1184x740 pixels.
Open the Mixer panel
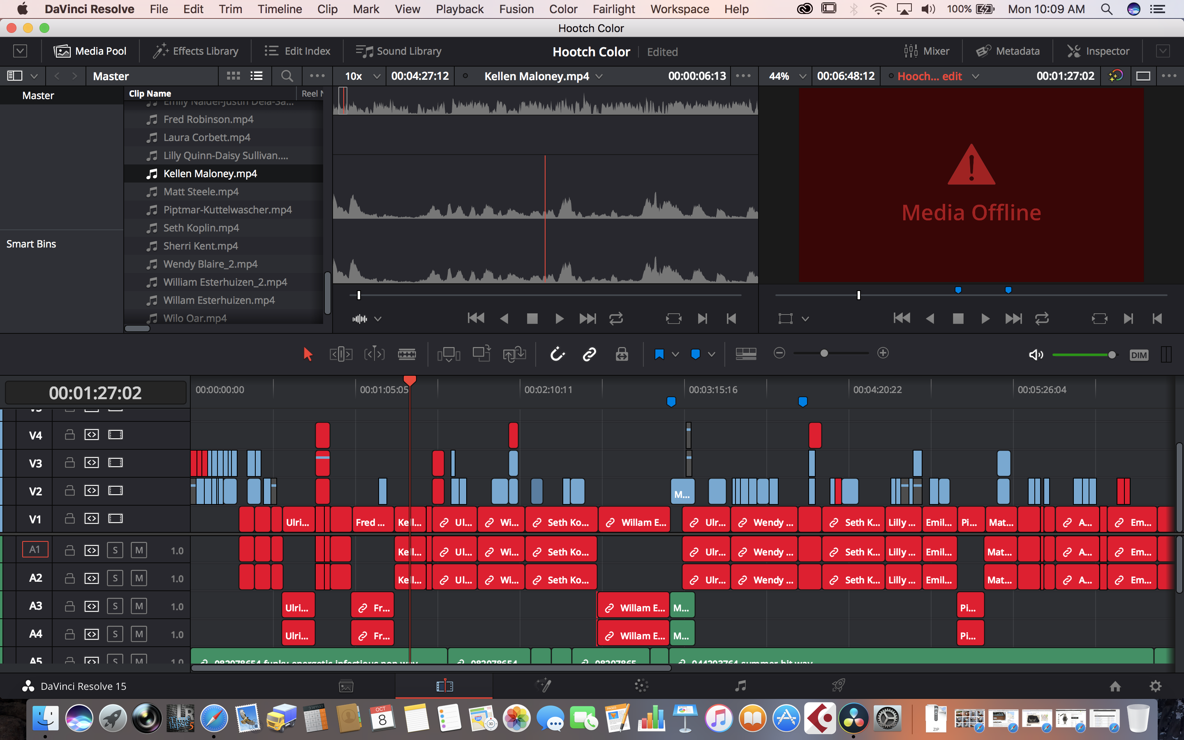pyautogui.click(x=927, y=51)
